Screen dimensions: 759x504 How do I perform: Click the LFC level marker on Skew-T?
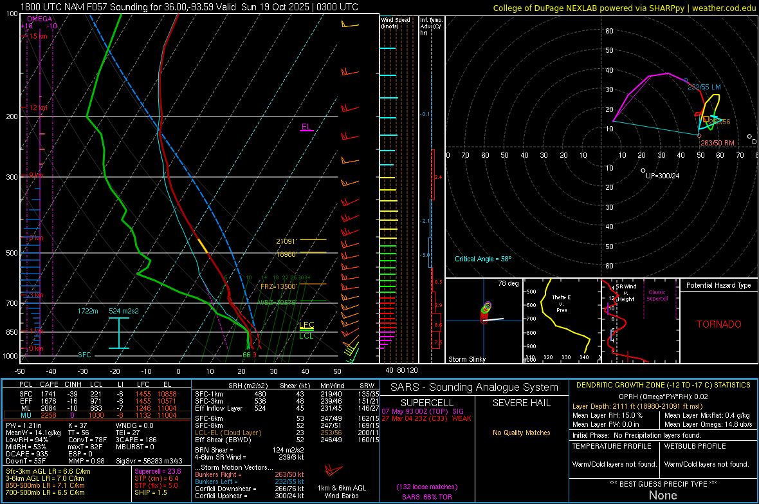(x=306, y=326)
